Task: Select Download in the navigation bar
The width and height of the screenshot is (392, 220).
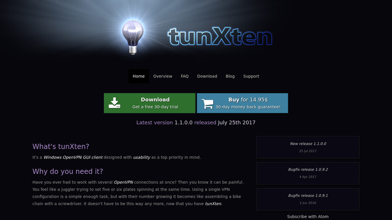Action: pyautogui.click(x=207, y=76)
